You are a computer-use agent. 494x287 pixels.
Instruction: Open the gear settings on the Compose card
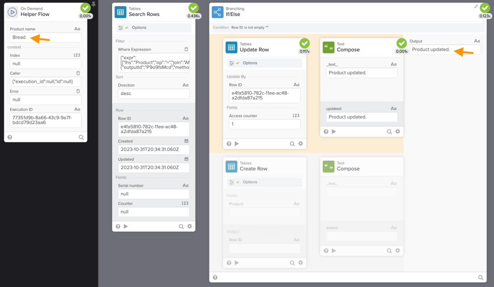pos(397,131)
